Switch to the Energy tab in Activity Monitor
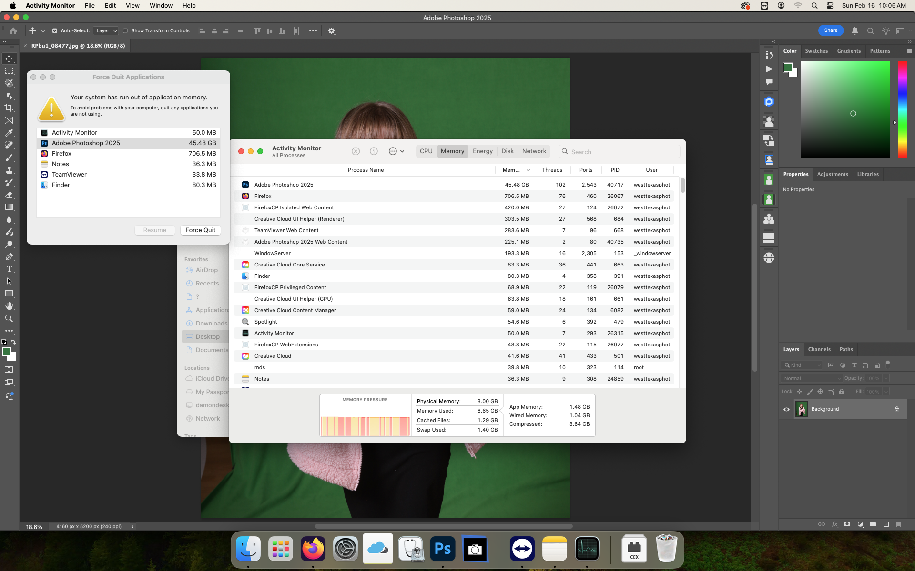The width and height of the screenshot is (915, 571). coord(483,151)
